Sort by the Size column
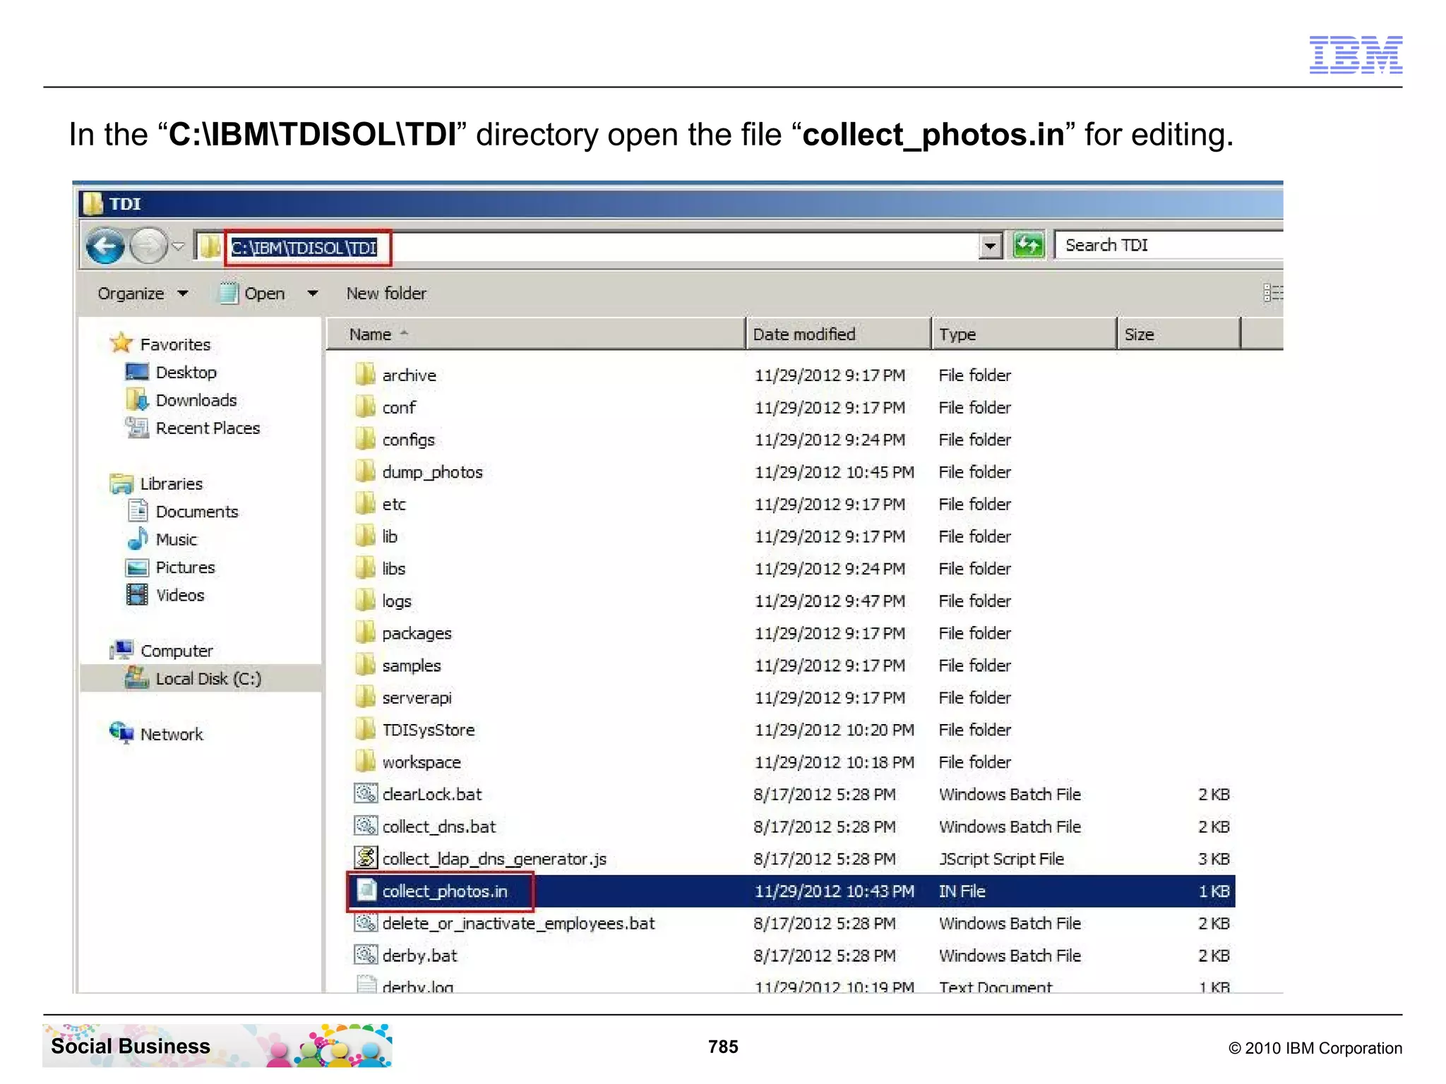 pos(1178,334)
